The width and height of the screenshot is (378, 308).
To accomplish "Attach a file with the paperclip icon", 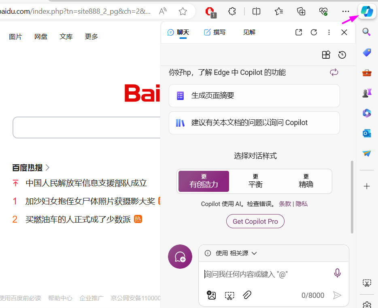I will coord(247,295).
